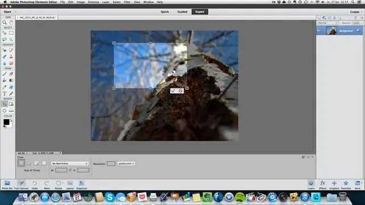Viewport: 365px width, 205px height.
Task: Click the crop Width input field
Action: [61, 170]
